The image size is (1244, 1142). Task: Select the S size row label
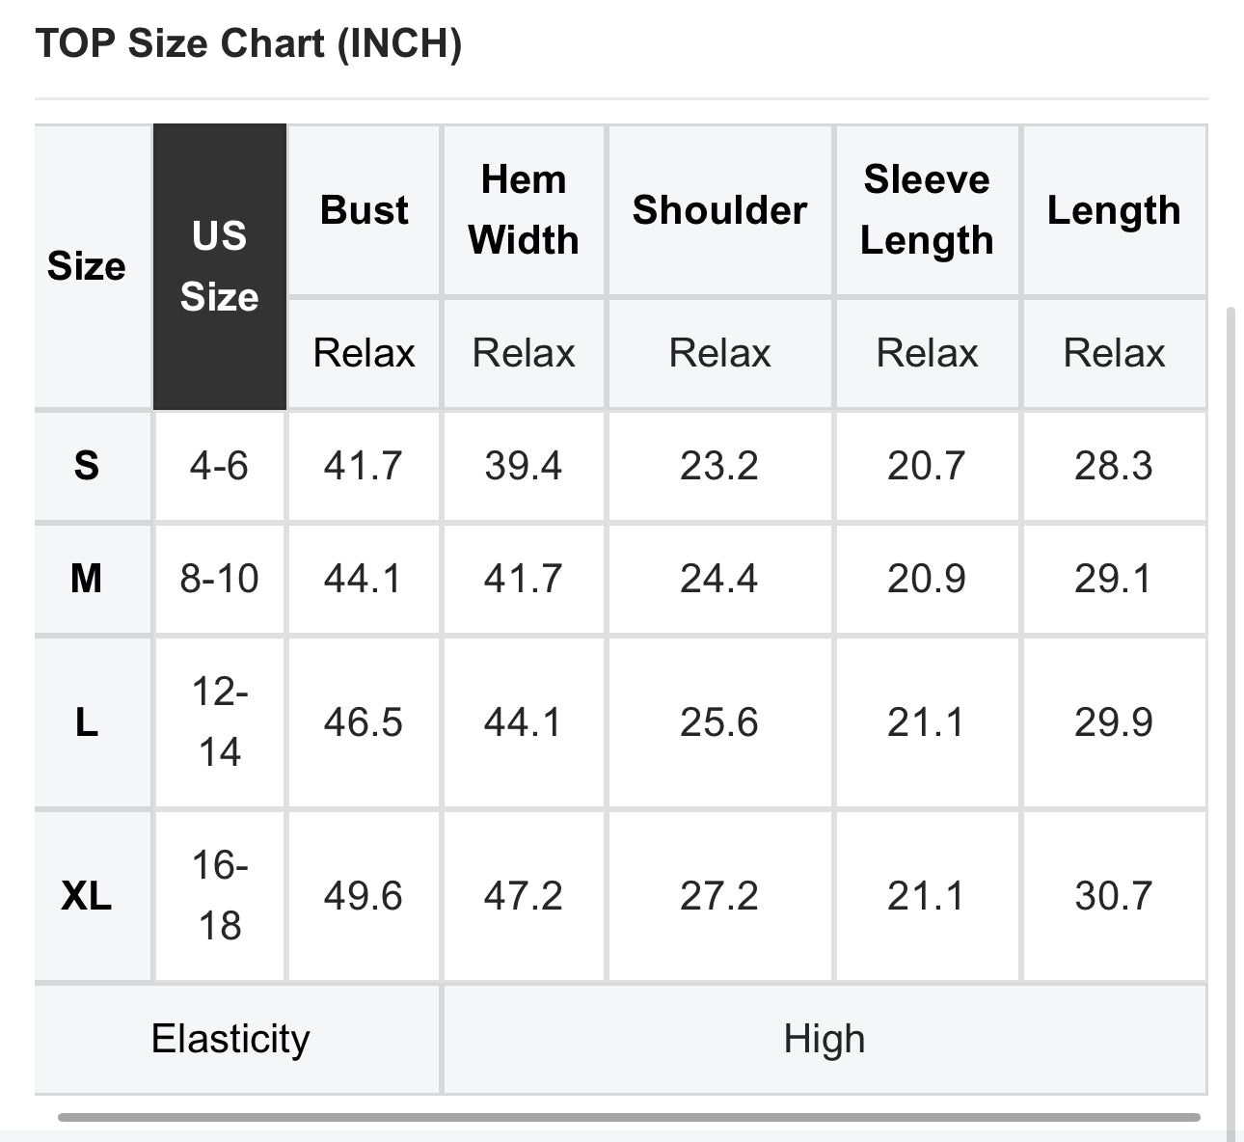coord(87,467)
